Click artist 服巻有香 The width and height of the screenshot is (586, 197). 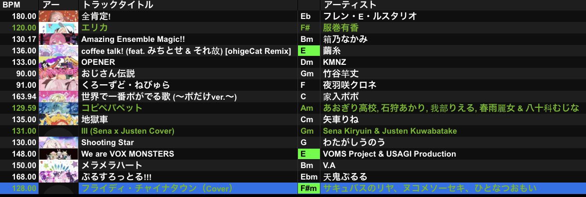click(340, 27)
